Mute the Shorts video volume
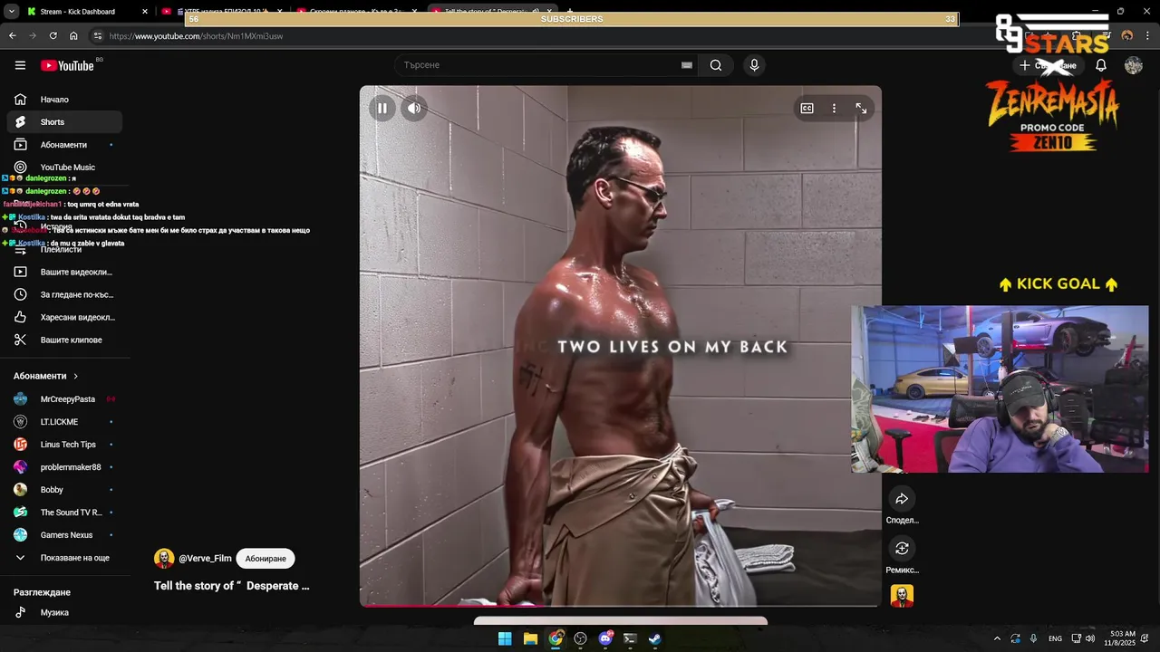The height and width of the screenshot is (652, 1160). click(414, 108)
